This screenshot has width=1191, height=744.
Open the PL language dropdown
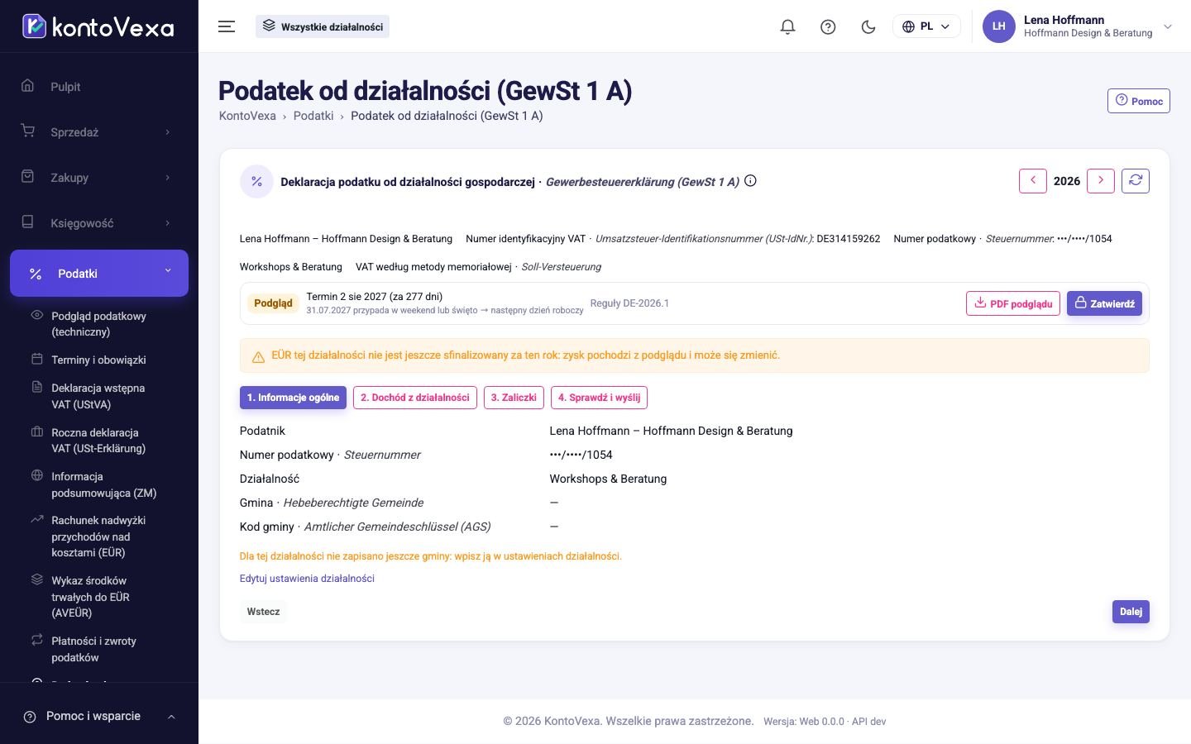click(926, 26)
